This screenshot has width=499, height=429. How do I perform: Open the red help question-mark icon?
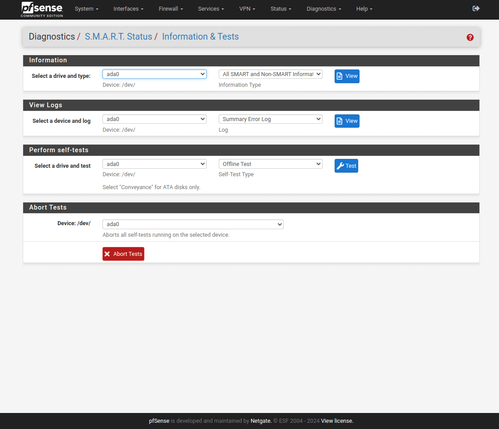click(x=470, y=37)
